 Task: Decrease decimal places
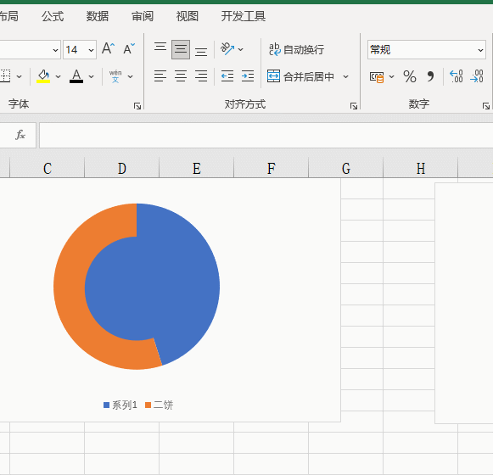coord(477,76)
